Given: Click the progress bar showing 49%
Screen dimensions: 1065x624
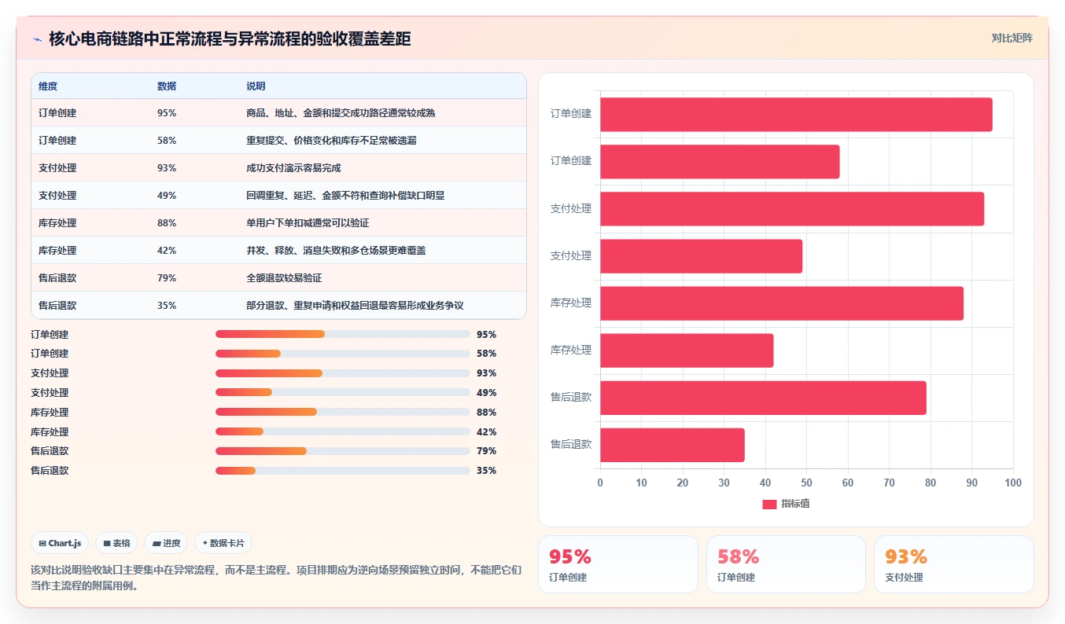Looking at the screenshot, I should tap(343, 392).
